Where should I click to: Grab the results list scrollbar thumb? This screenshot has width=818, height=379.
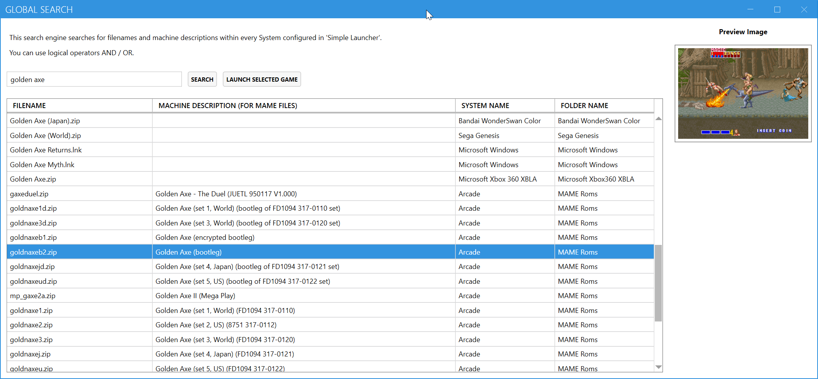click(x=658, y=283)
